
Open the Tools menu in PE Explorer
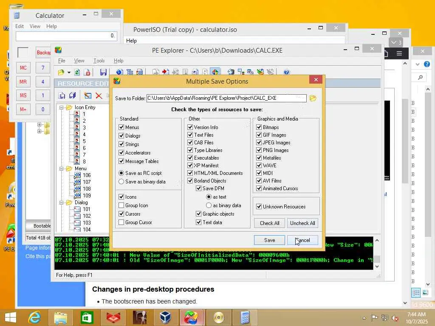pyautogui.click(x=99, y=61)
